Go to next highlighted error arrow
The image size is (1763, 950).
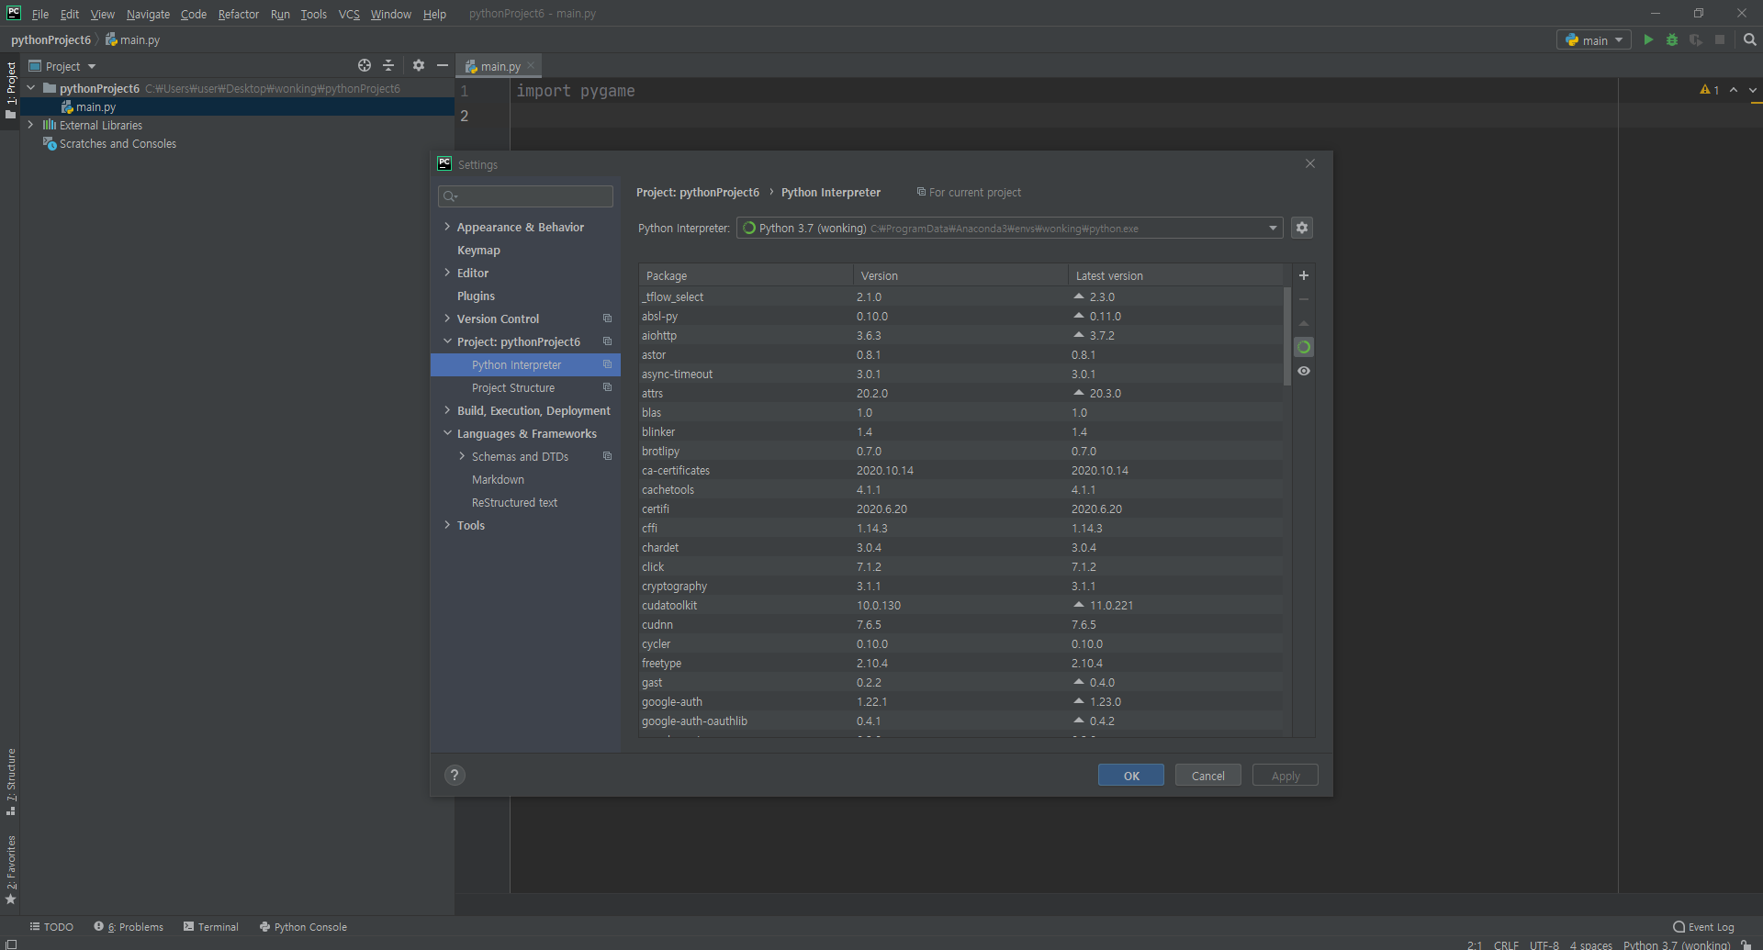coord(1753,90)
